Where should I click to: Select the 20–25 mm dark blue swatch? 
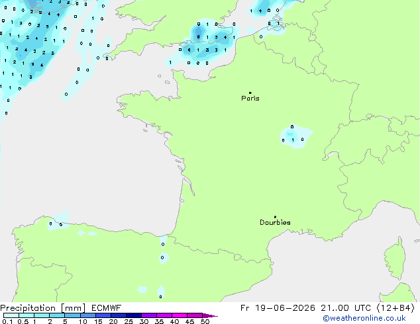[x=119, y=315]
